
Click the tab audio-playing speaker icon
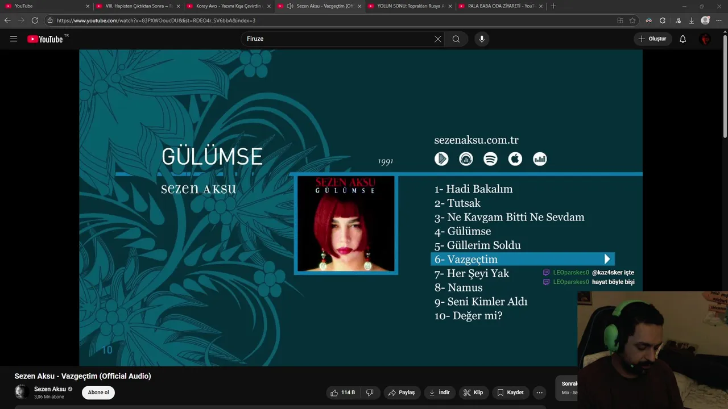point(289,6)
